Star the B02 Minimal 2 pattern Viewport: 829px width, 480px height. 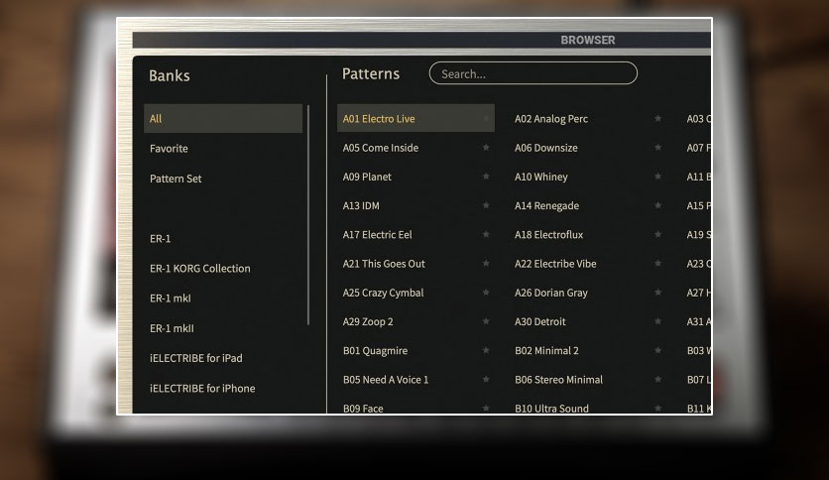coord(657,350)
